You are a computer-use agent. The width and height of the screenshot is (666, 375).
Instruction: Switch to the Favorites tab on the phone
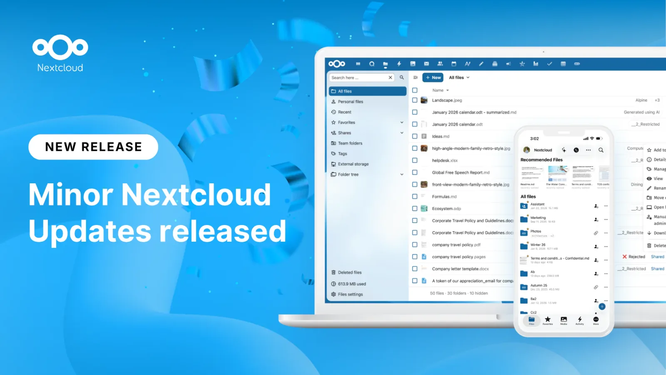tap(548, 320)
